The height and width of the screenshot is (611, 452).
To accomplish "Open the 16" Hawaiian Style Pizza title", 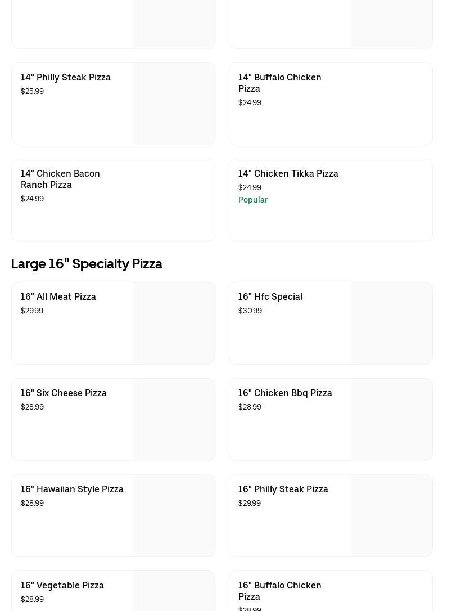I will click(x=72, y=489).
